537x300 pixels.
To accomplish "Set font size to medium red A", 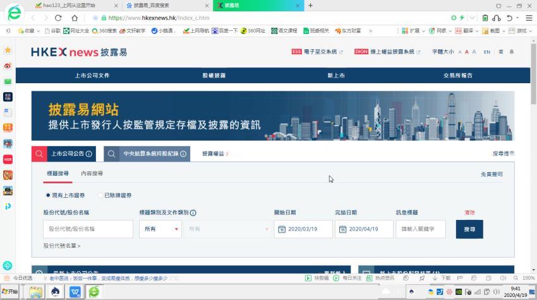I will pyautogui.click(x=466, y=52).
